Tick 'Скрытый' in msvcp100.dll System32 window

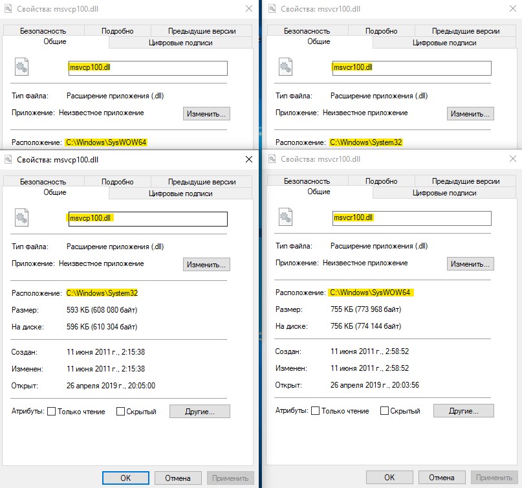[120, 412]
